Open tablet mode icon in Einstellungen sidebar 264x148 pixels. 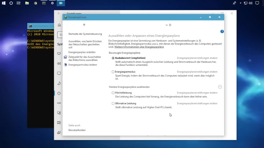[59, 113]
